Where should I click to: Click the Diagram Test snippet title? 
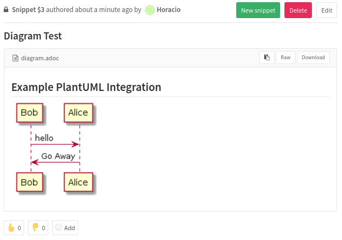33,36
